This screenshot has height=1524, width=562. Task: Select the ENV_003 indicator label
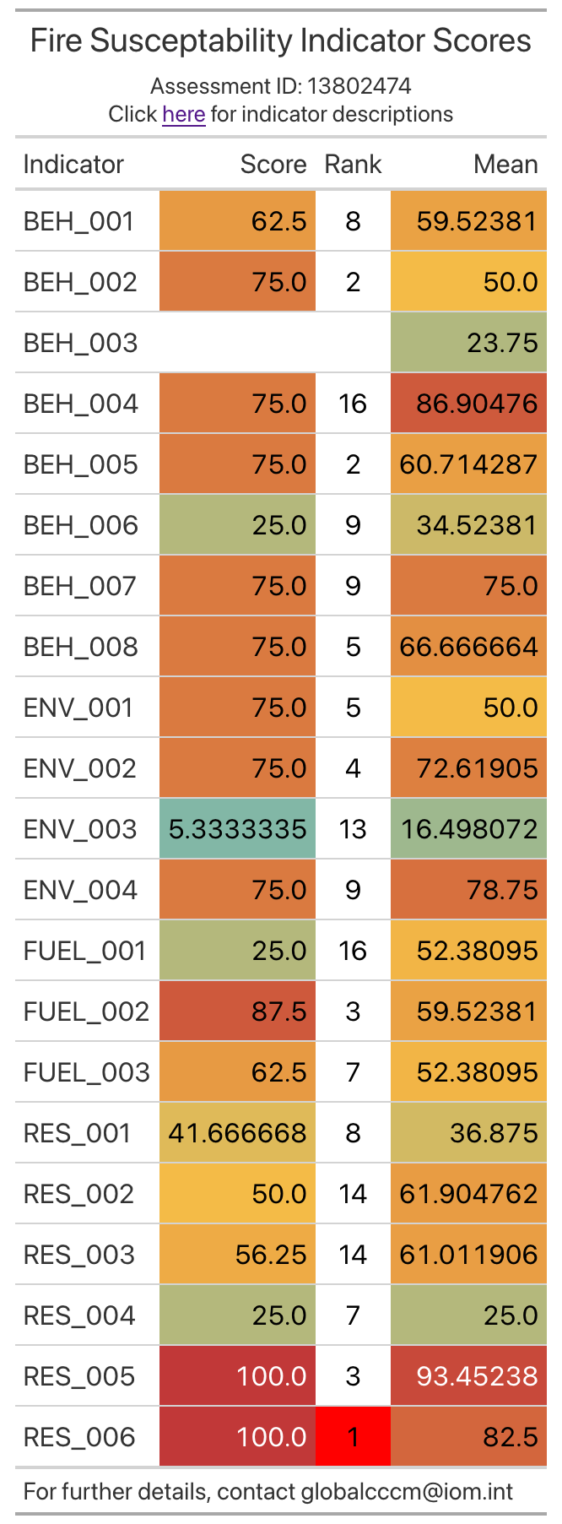[80, 829]
